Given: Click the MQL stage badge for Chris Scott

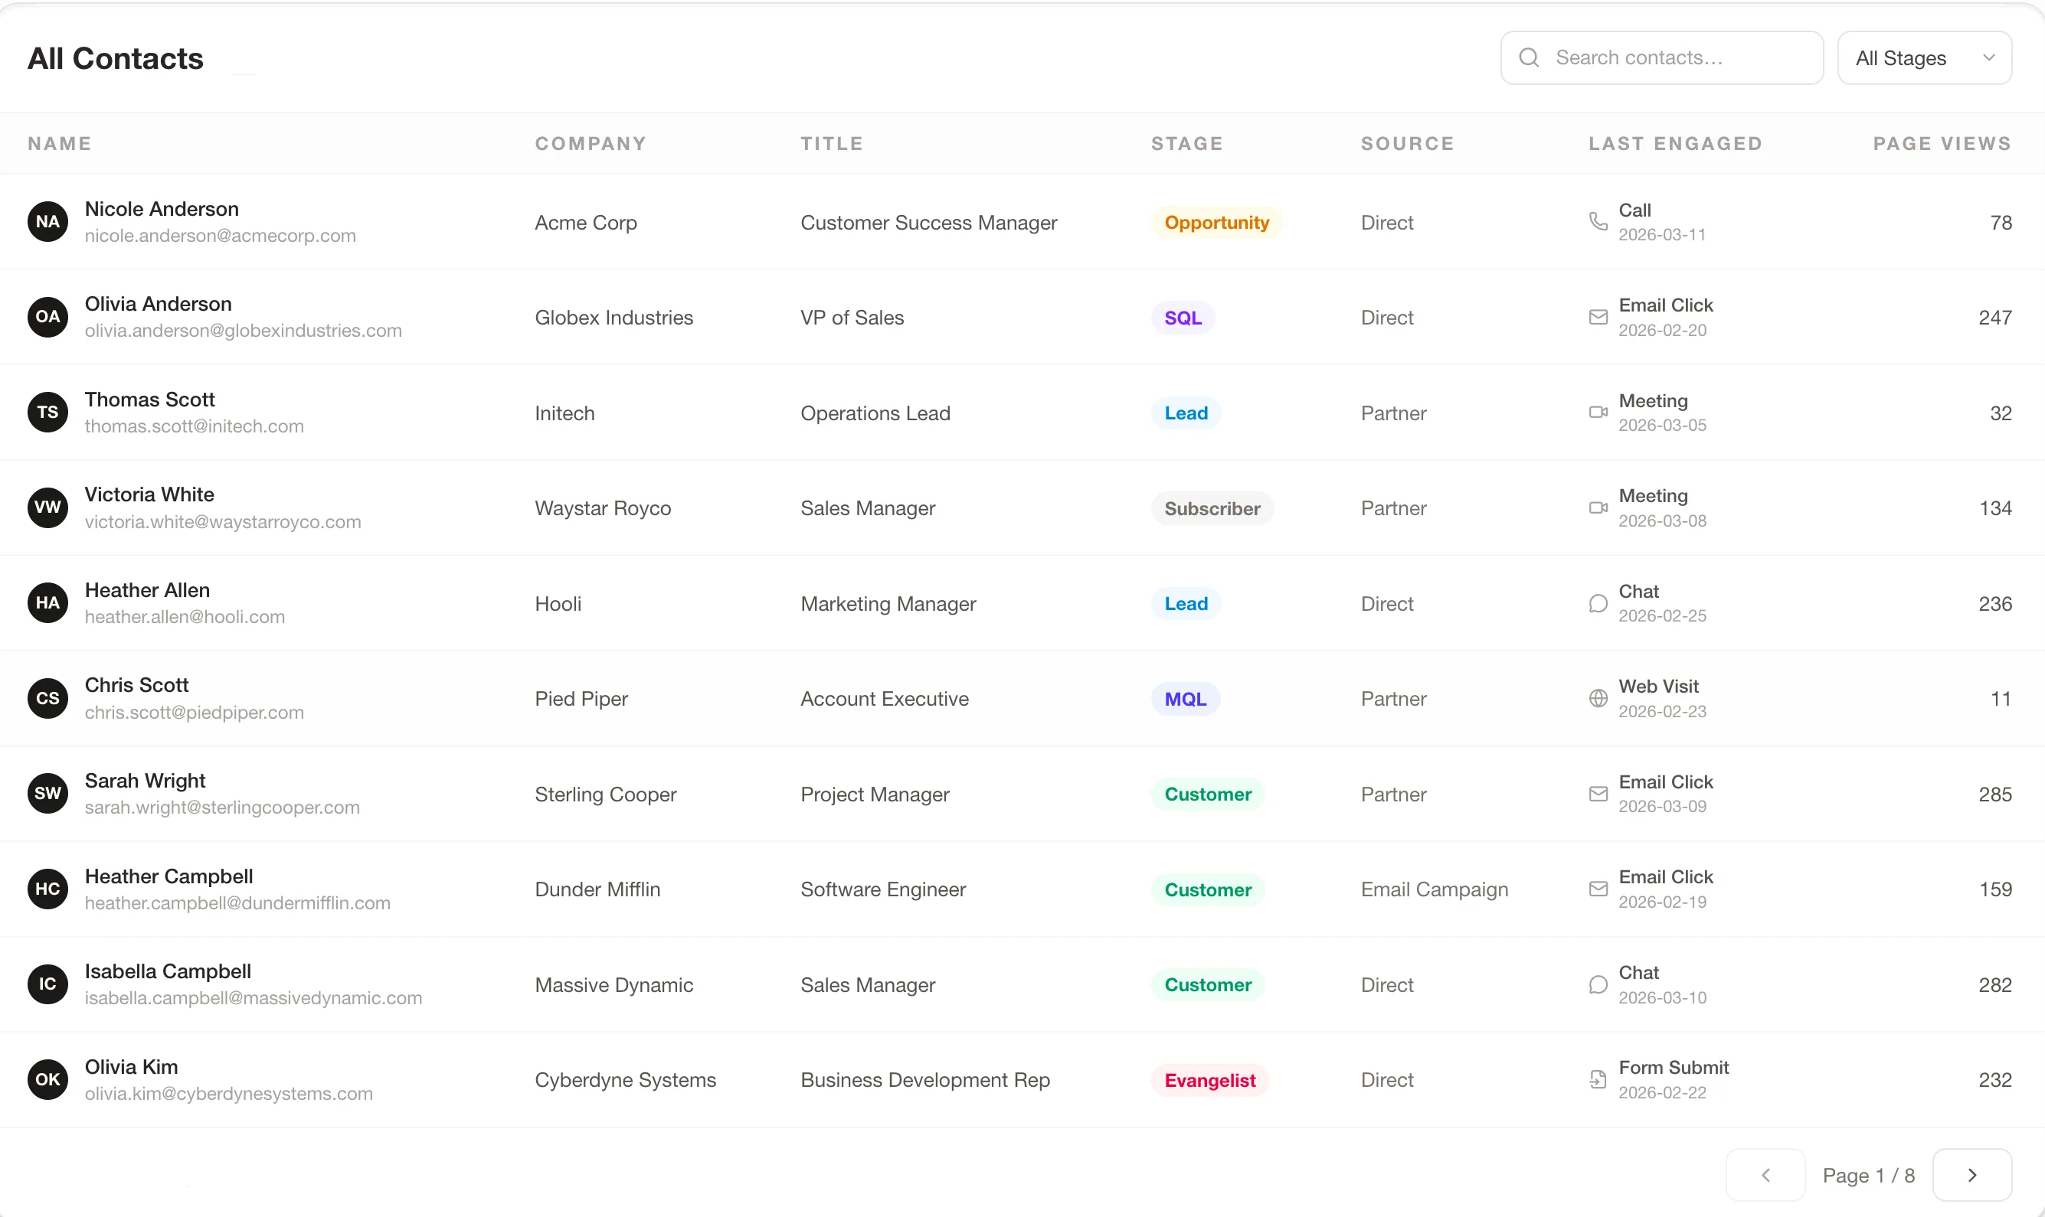Looking at the screenshot, I should pos(1186,699).
